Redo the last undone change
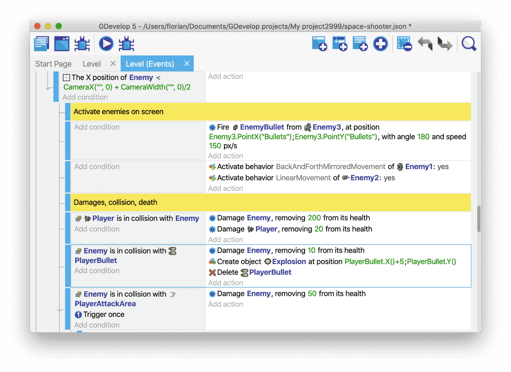 (x=445, y=44)
